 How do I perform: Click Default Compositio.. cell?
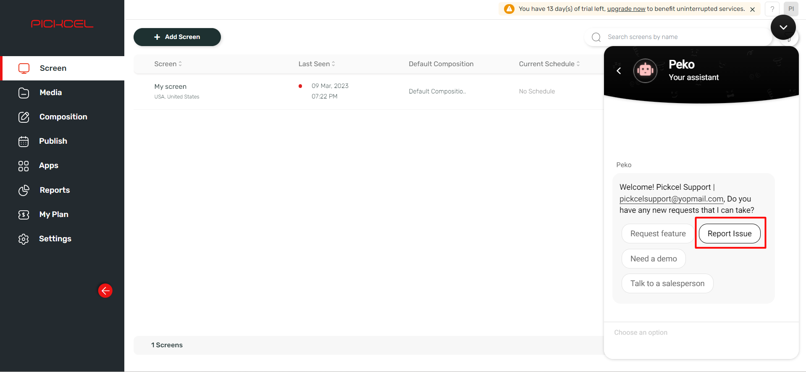pos(437,91)
